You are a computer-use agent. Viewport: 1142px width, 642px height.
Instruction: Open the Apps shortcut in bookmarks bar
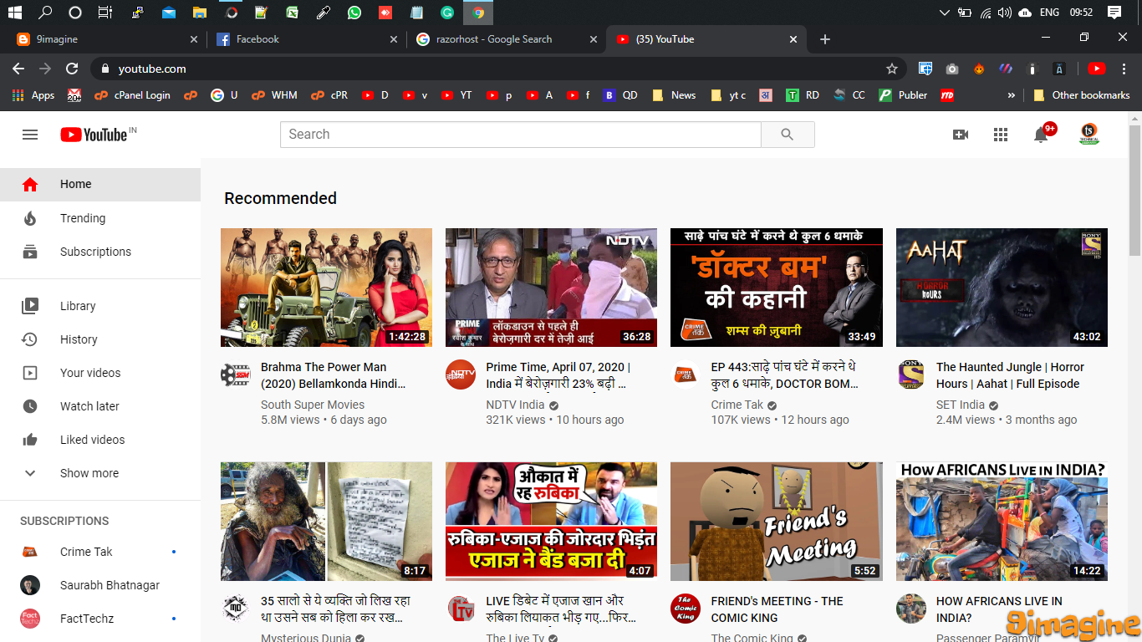pyautogui.click(x=33, y=95)
